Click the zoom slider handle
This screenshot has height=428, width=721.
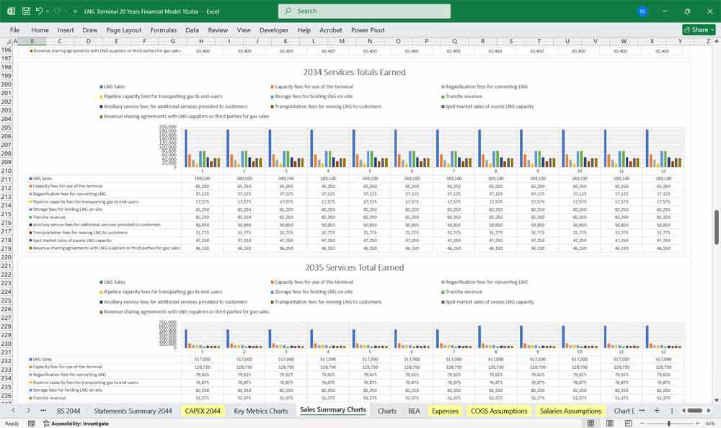(x=668, y=424)
